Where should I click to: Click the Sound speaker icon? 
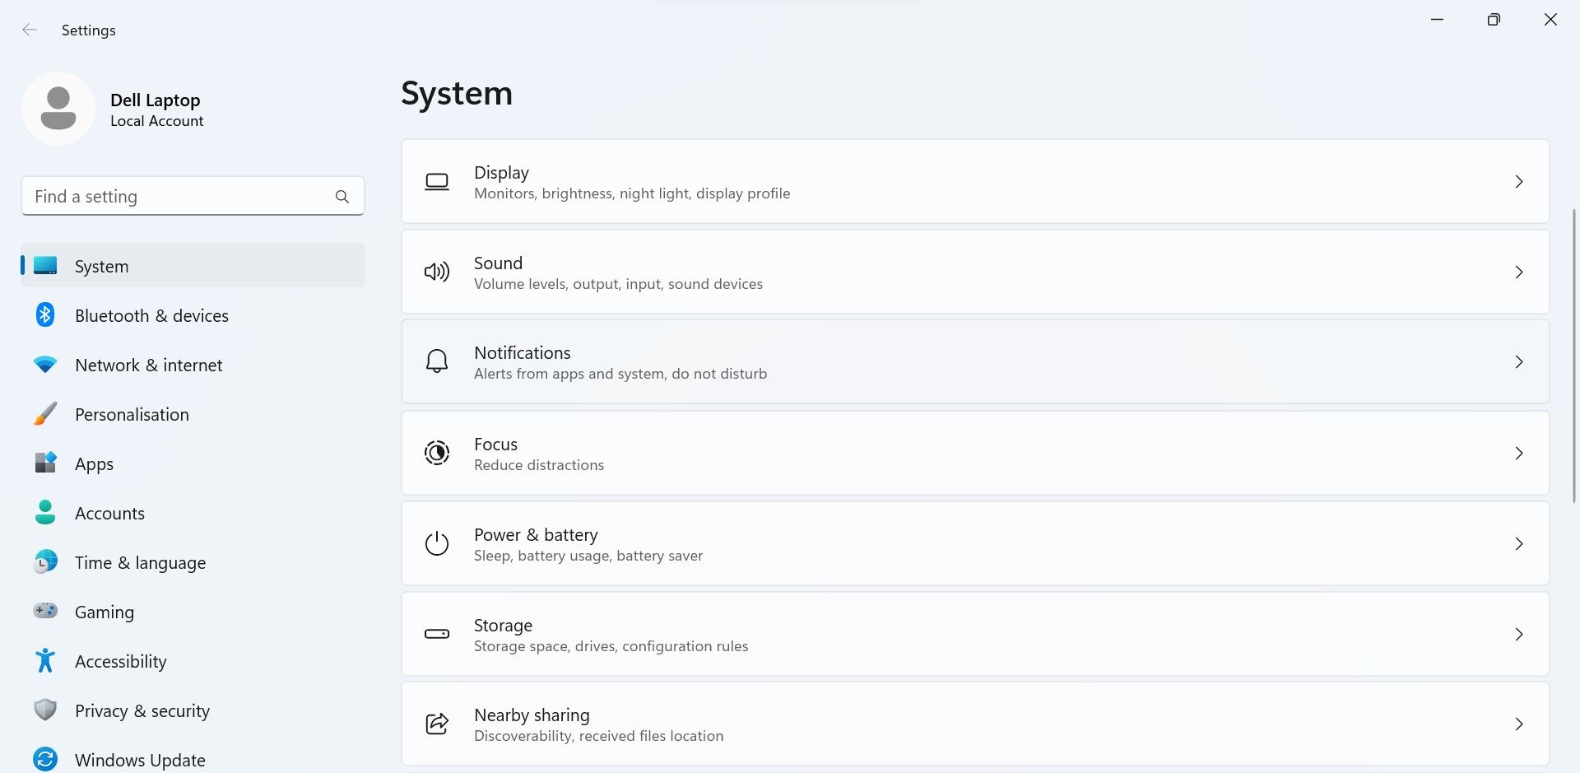[437, 272]
